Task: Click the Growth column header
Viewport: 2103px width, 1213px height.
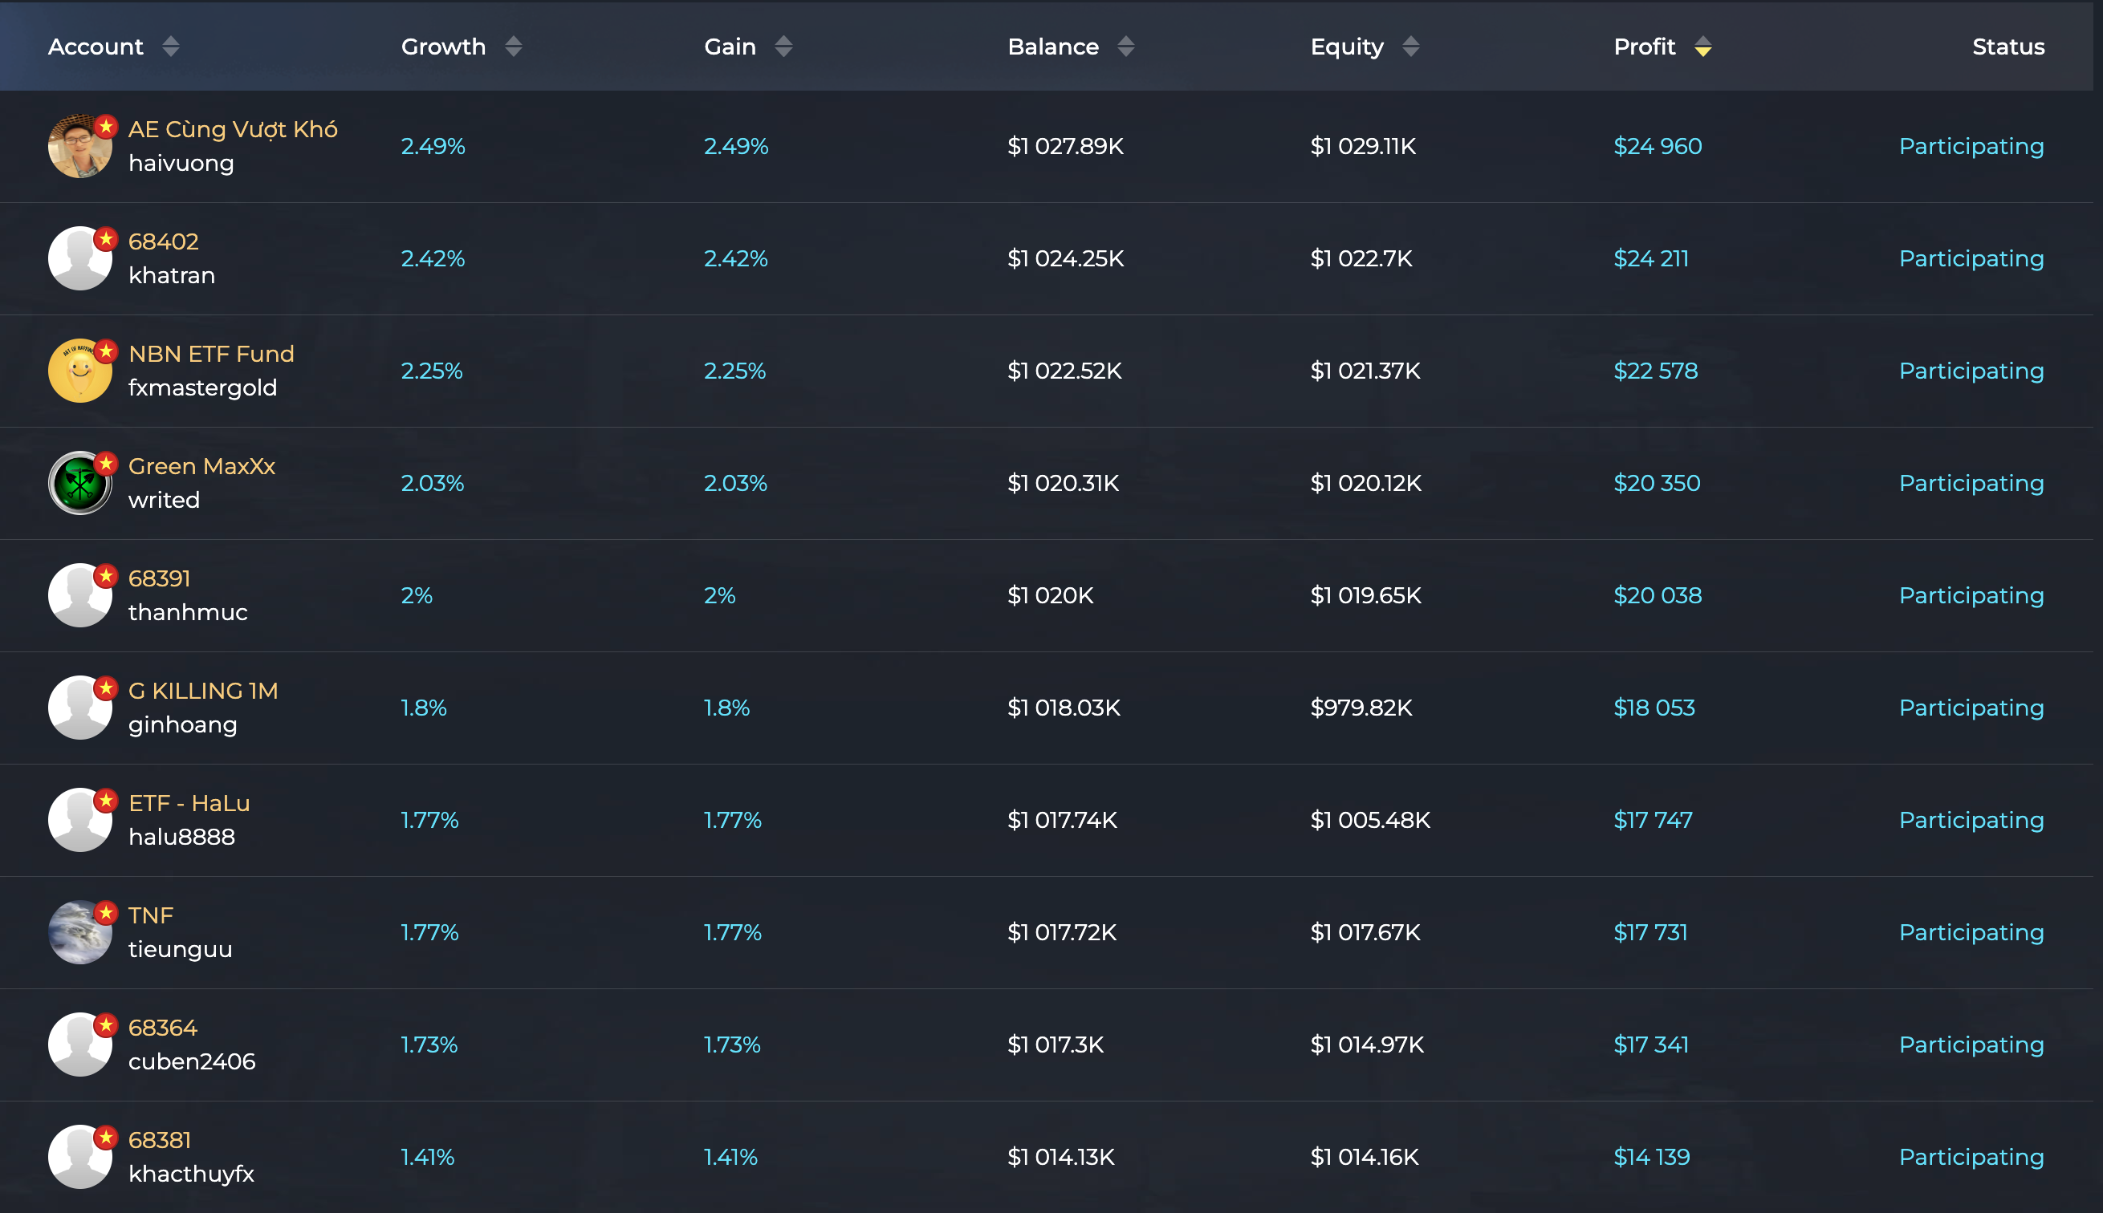Action: [443, 47]
